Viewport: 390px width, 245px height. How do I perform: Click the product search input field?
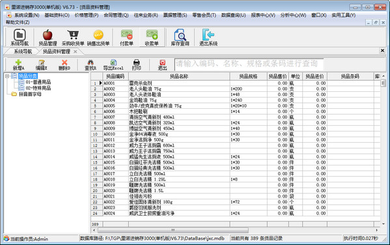[x=249, y=64]
